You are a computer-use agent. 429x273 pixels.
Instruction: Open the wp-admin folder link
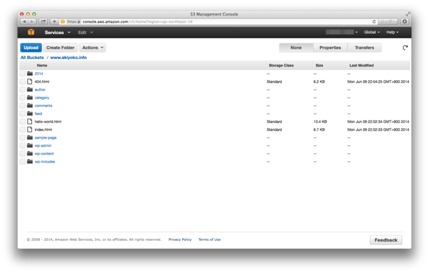[x=43, y=146]
